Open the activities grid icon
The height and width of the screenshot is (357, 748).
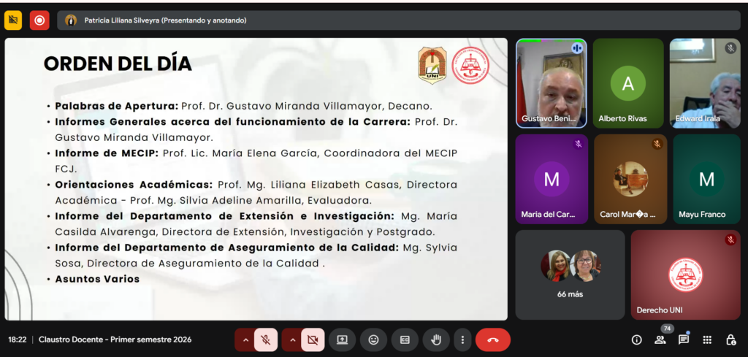click(707, 339)
